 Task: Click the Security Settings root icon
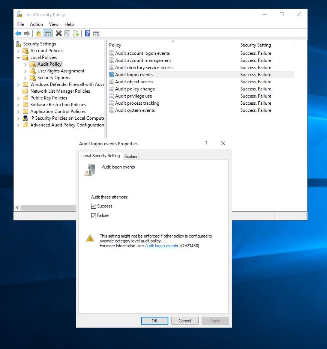pos(19,44)
